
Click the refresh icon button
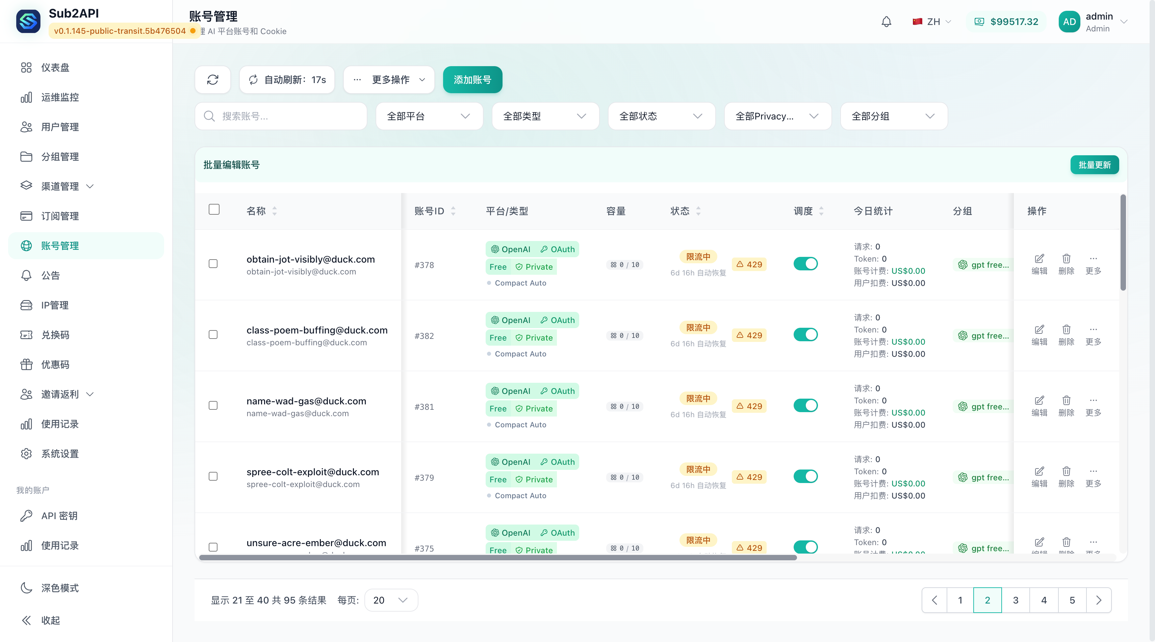pyautogui.click(x=212, y=80)
